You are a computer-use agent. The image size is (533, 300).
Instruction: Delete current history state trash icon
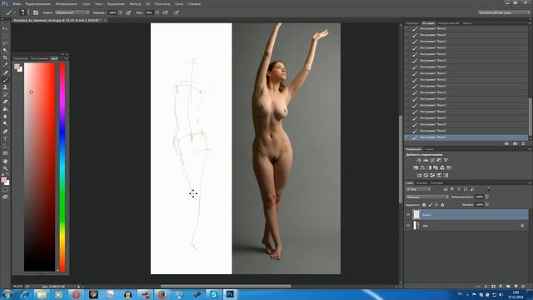click(523, 143)
